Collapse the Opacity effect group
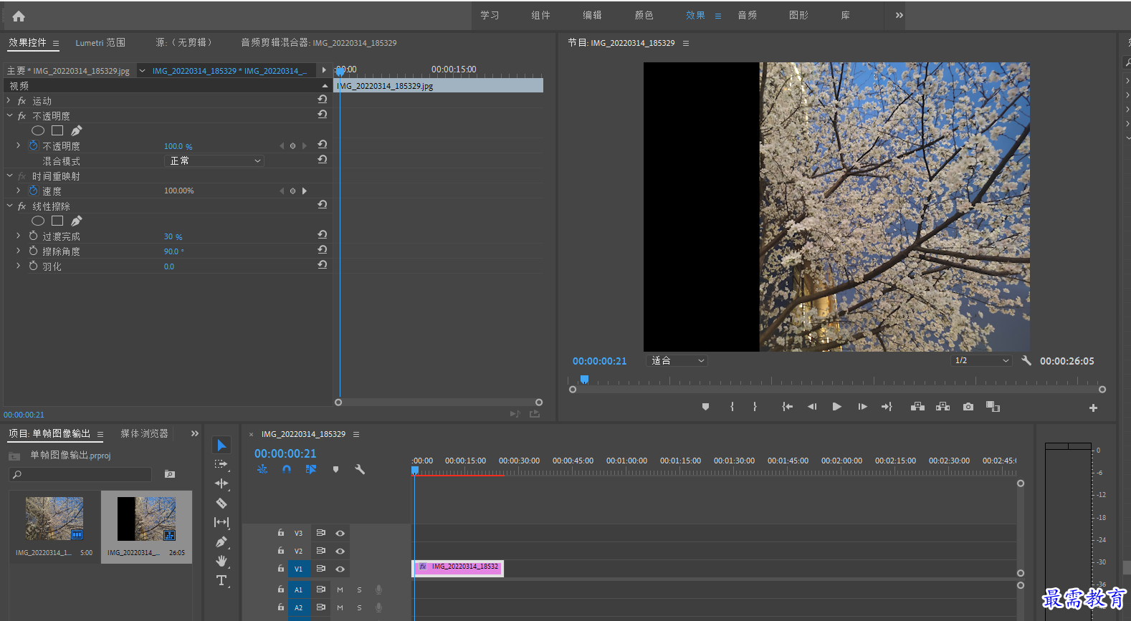 (9, 115)
